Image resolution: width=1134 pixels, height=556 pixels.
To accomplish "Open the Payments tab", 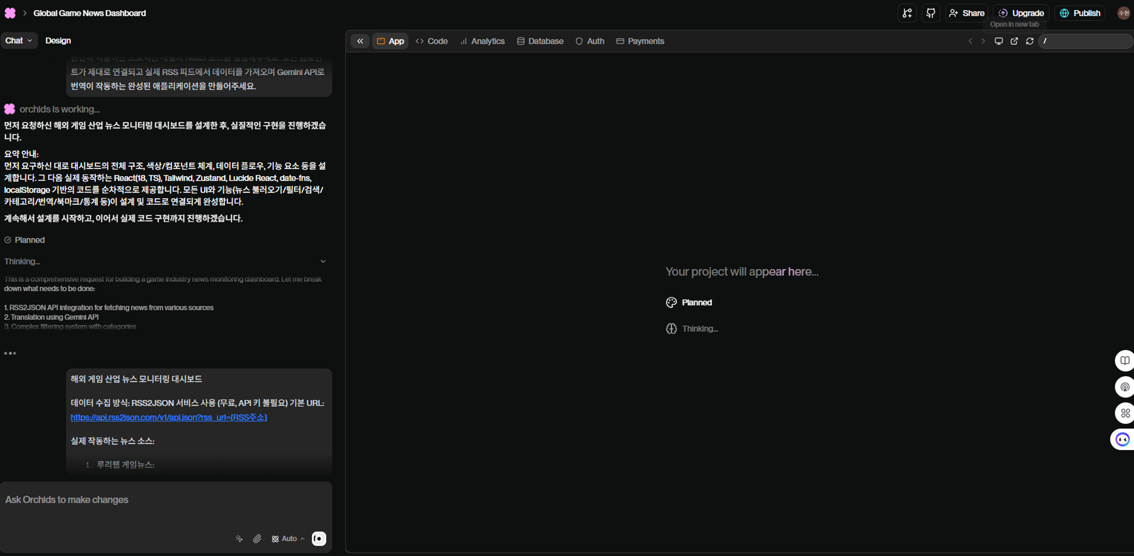I will pyautogui.click(x=640, y=41).
